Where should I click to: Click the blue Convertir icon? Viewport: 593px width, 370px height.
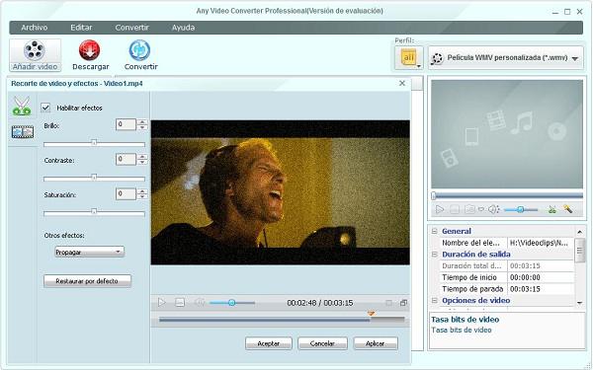[x=139, y=50]
